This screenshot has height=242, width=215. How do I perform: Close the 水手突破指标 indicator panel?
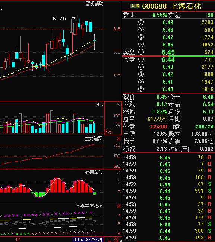(x=118, y=206)
